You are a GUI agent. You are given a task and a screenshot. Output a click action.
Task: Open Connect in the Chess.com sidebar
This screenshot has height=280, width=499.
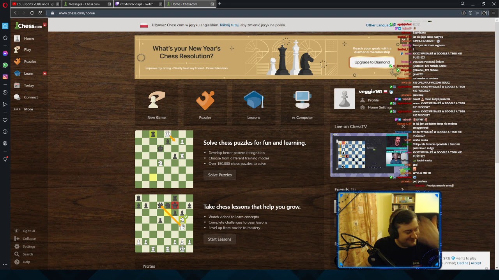click(26, 97)
